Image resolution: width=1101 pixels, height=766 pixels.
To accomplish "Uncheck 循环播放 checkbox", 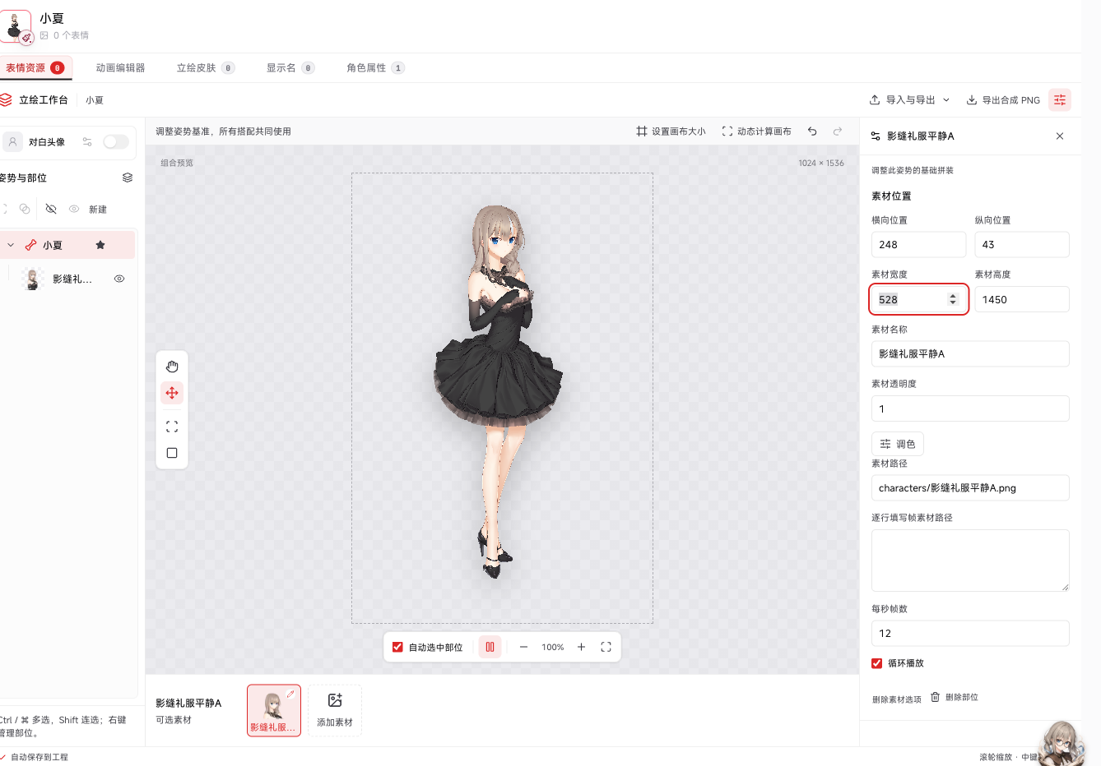I will coord(877,663).
